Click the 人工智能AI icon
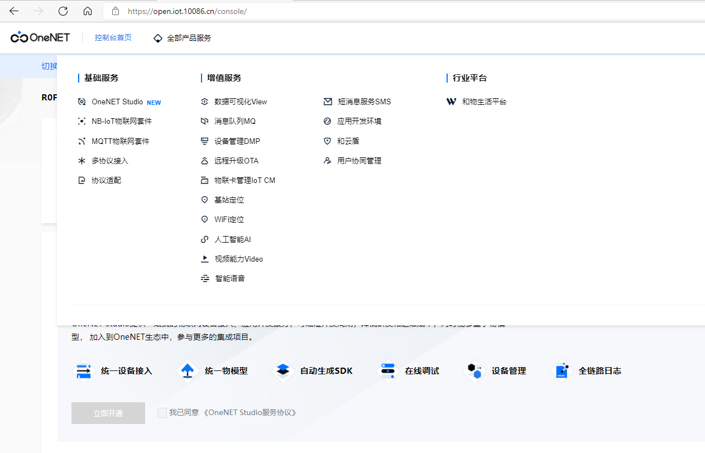Screen dimensions: 705x453 [x=205, y=239]
